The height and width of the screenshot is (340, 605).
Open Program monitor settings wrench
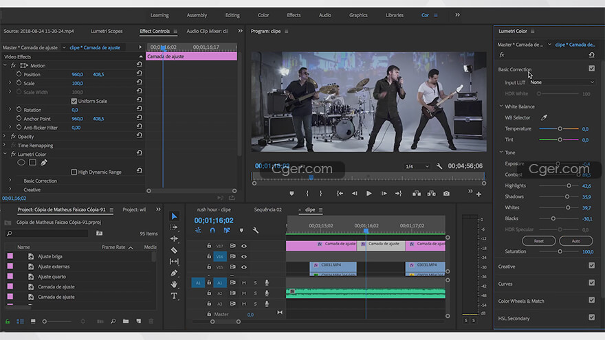pos(439,166)
